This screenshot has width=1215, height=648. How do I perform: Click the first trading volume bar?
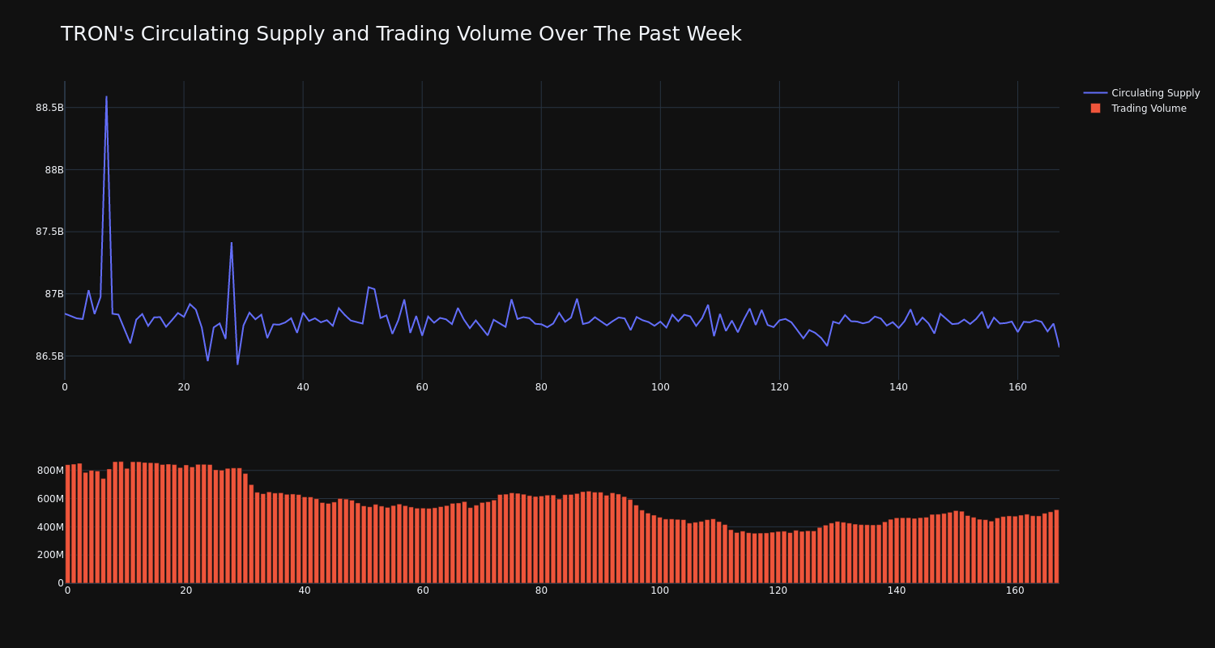[x=67, y=524]
